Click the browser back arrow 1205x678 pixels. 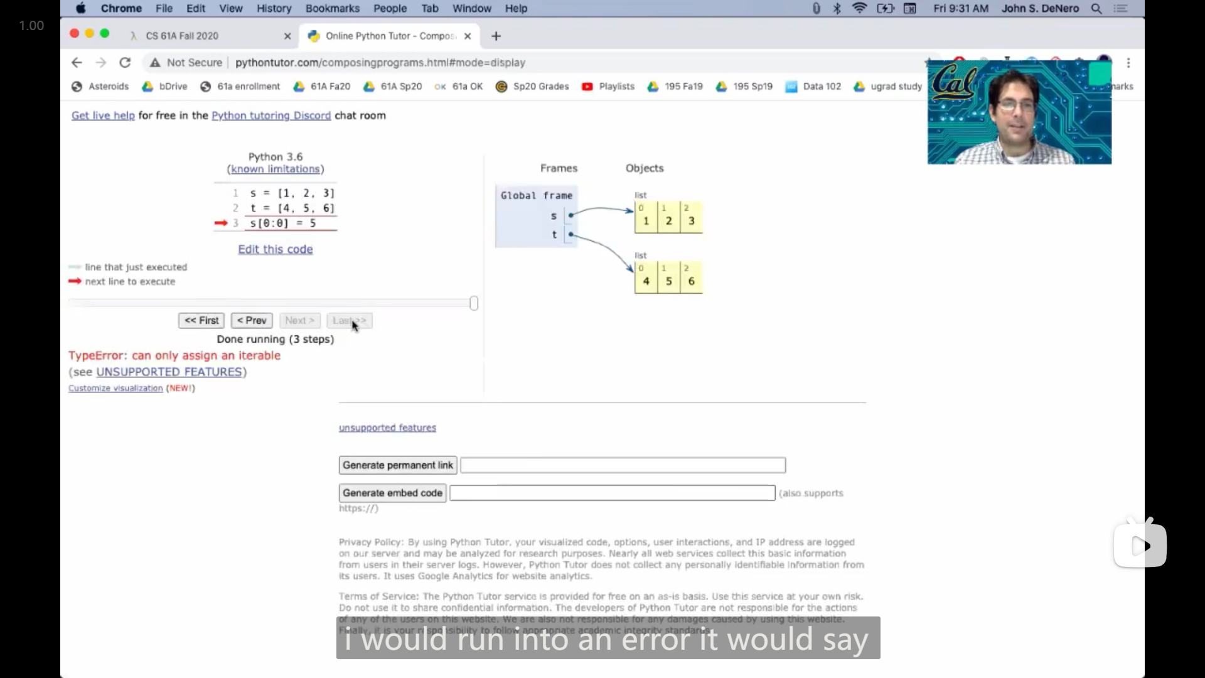tap(77, 63)
